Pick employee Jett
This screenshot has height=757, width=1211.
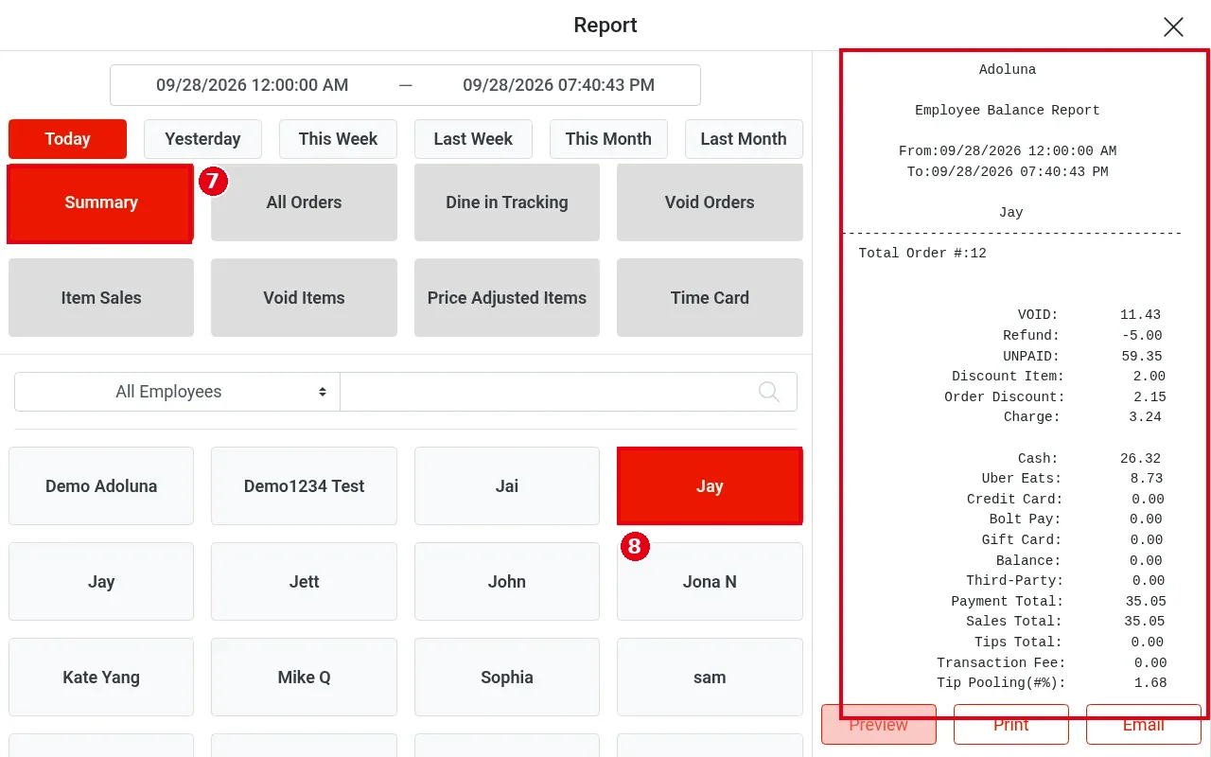(304, 582)
